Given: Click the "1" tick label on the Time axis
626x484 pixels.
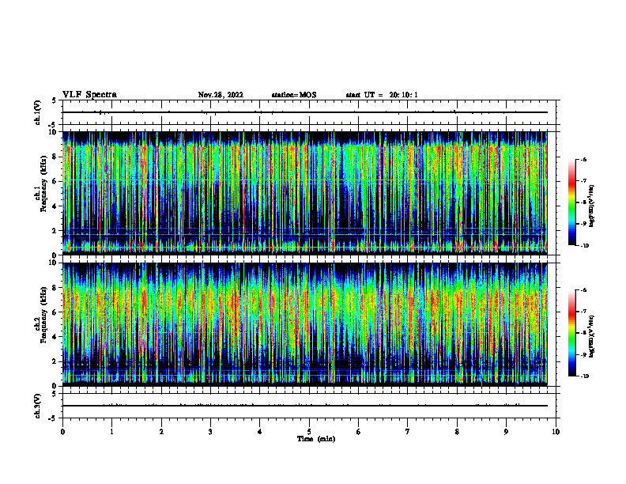Looking at the screenshot, I should (x=111, y=432).
